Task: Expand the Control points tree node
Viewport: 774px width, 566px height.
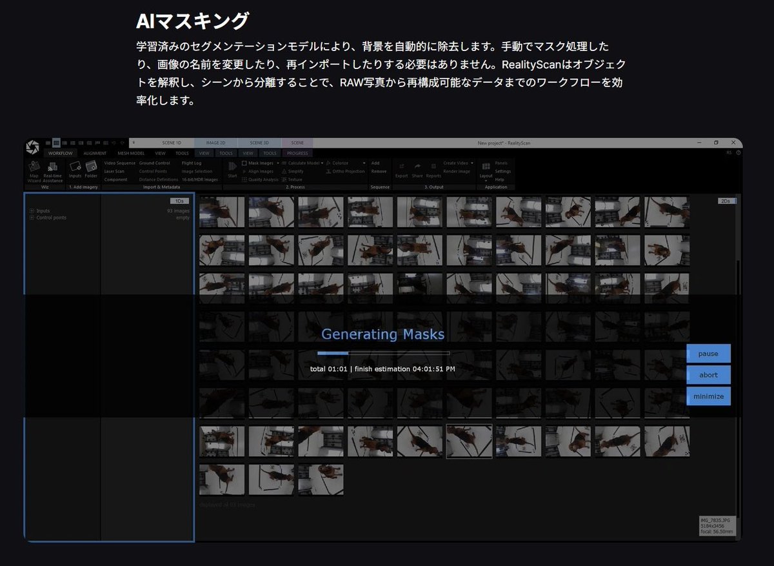Action: [32, 217]
